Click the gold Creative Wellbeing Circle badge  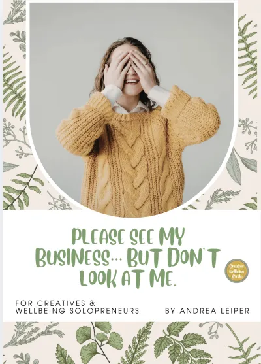[x=236, y=271]
